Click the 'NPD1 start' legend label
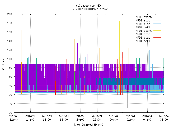Viewport: 169px width, 127px height. tap(144, 31)
